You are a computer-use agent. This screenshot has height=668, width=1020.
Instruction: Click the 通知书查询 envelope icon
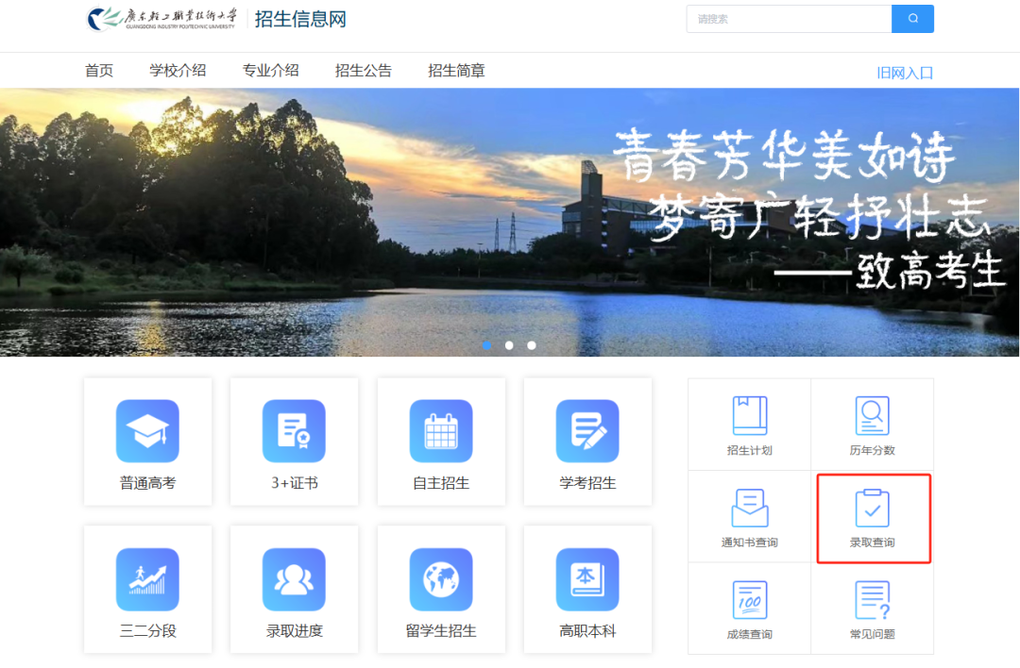pos(749,508)
